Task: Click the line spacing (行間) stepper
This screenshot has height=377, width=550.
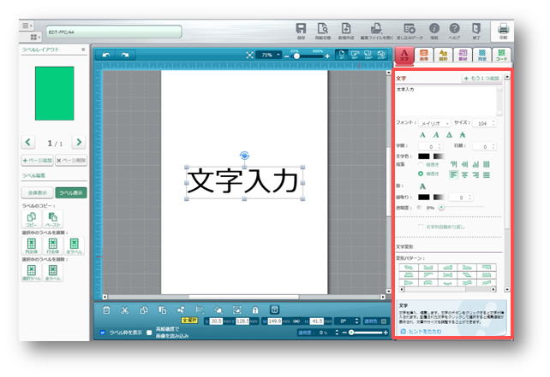Action: [493, 146]
